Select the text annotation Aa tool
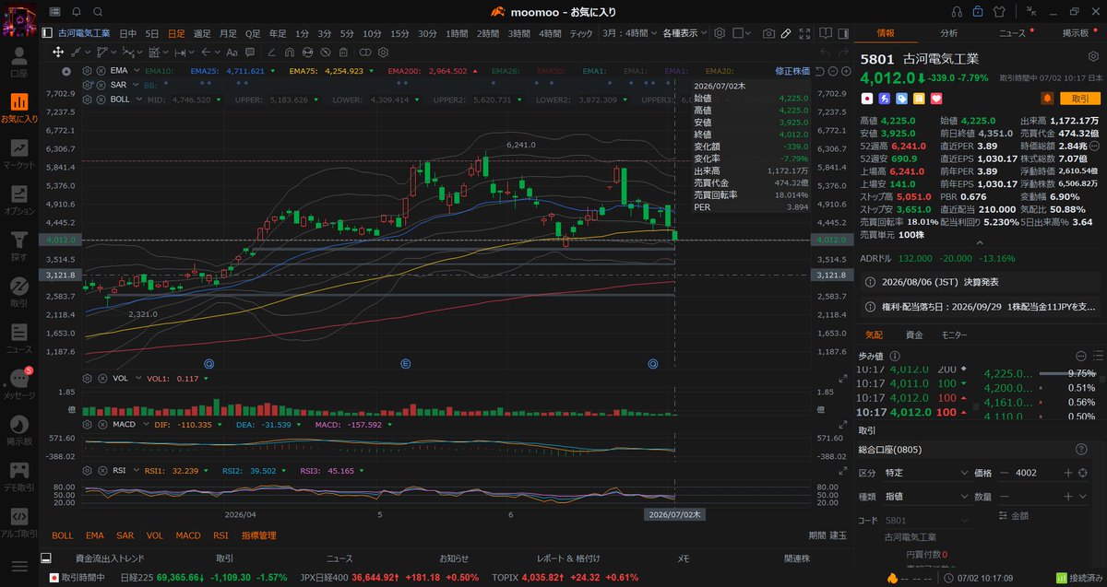 pyautogui.click(x=232, y=53)
